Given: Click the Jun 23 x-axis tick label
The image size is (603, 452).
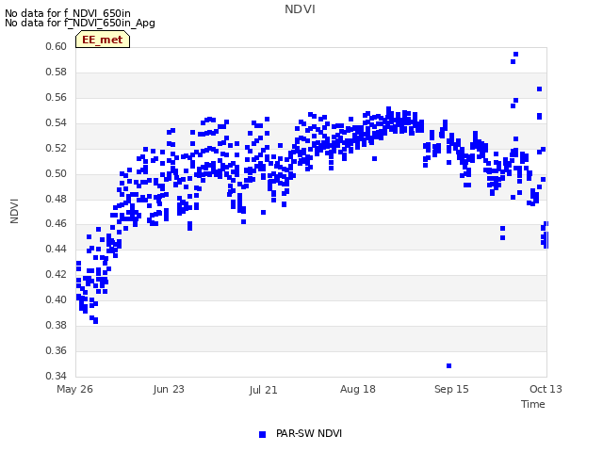Looking at the screenshot, I should (169, 389).
